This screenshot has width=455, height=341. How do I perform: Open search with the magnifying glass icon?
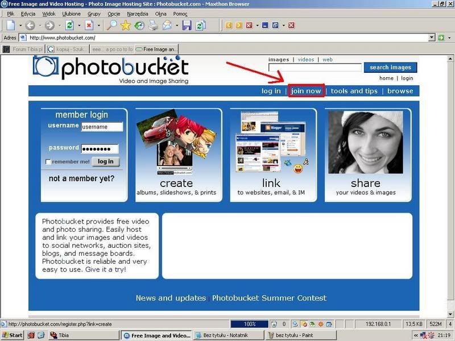click(111, 25)
